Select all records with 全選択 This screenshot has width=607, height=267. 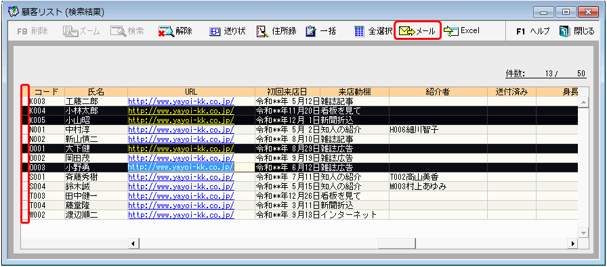373,31
